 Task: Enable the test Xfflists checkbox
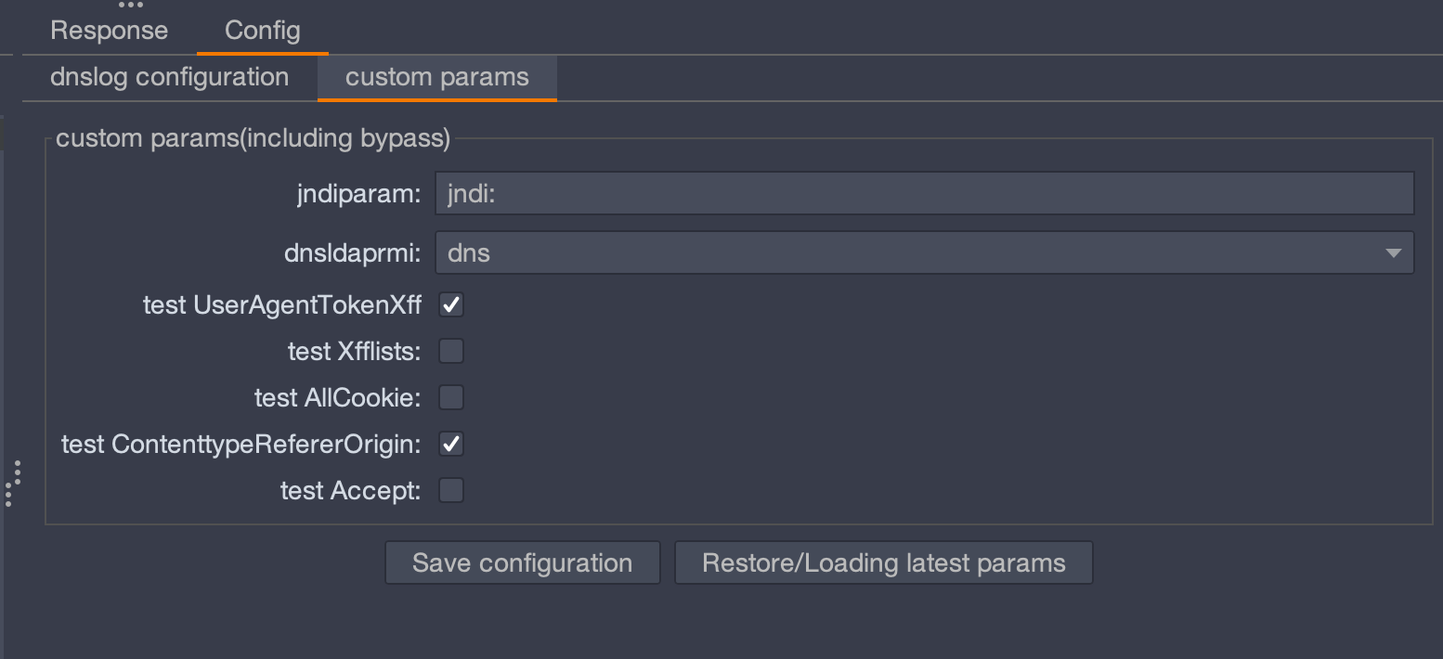pyautogui.click(x=451, y=351)
